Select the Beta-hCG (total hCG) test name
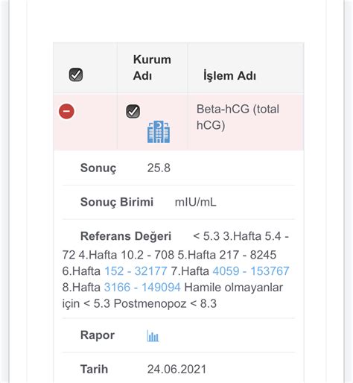Image resolution: width=353 pixels, height=383 pixels. [x=238, y=117]
